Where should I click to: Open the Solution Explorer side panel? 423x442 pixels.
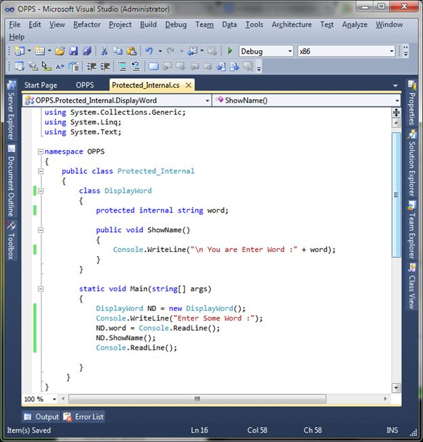[411, 163]
